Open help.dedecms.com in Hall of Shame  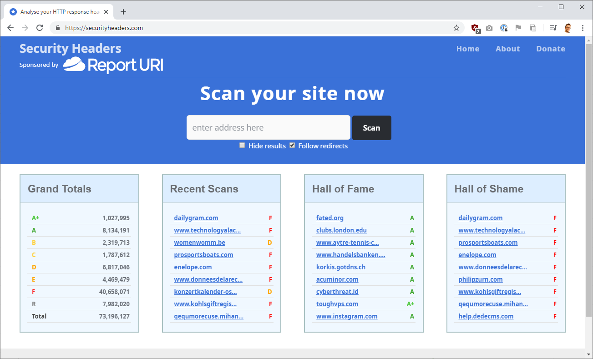coord(486,316)
